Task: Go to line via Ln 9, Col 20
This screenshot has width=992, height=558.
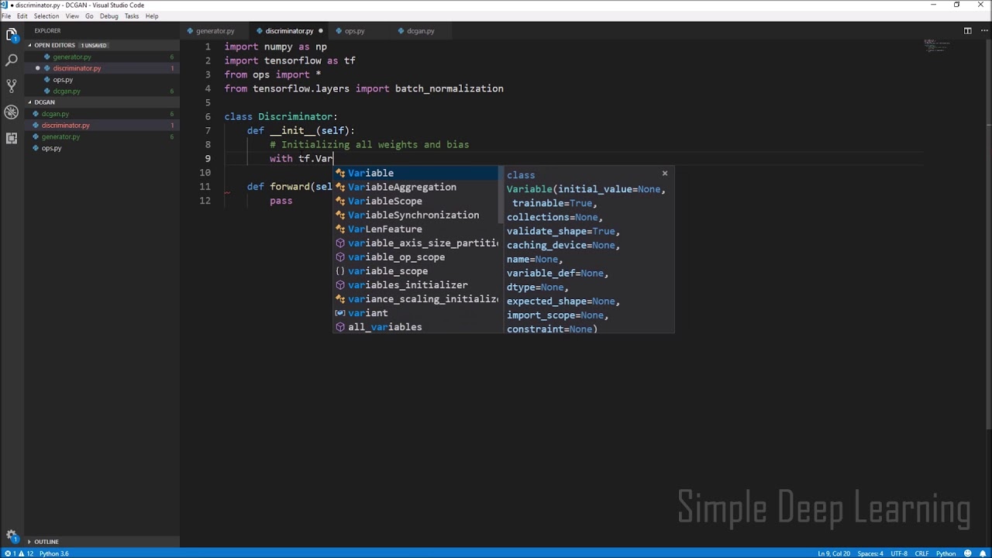Action: point(835,553)
